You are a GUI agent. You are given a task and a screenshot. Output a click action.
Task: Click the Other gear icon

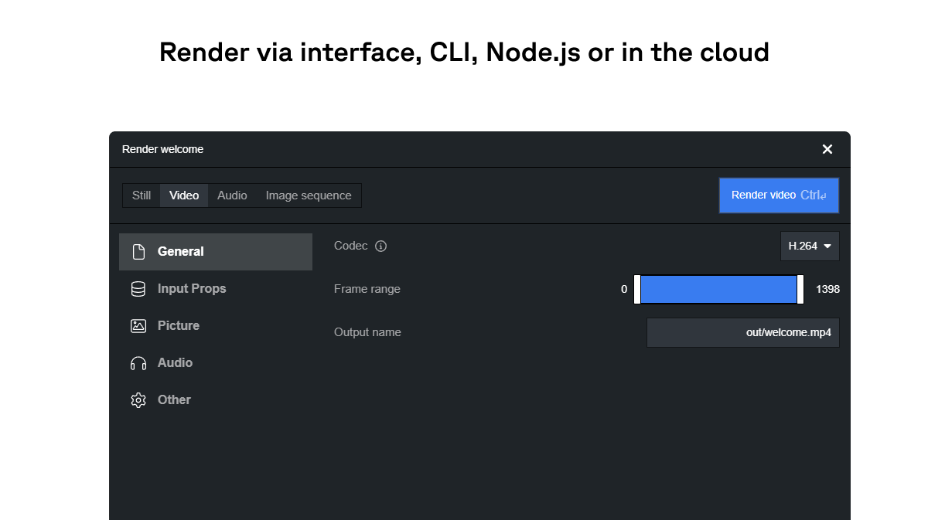point(138,400)
